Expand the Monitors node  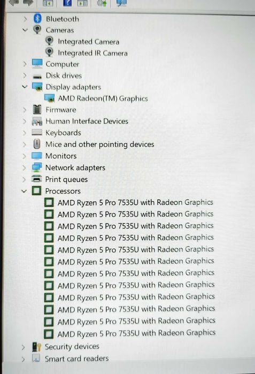(x=24, y=156)
